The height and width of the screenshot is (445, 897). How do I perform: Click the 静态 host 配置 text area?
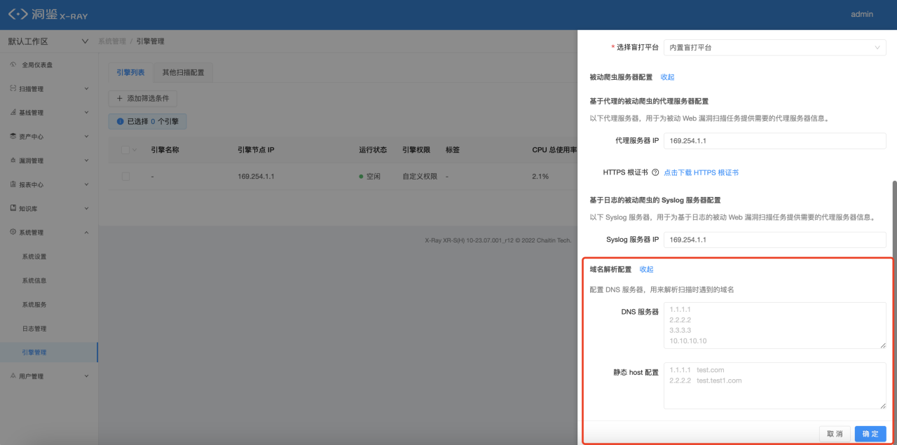pos(774,385)
